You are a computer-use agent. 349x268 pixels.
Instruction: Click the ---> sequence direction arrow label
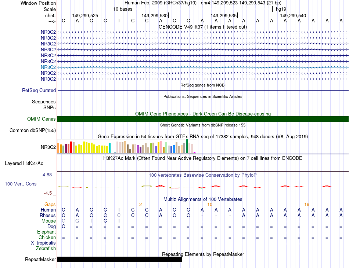point(52,21)
